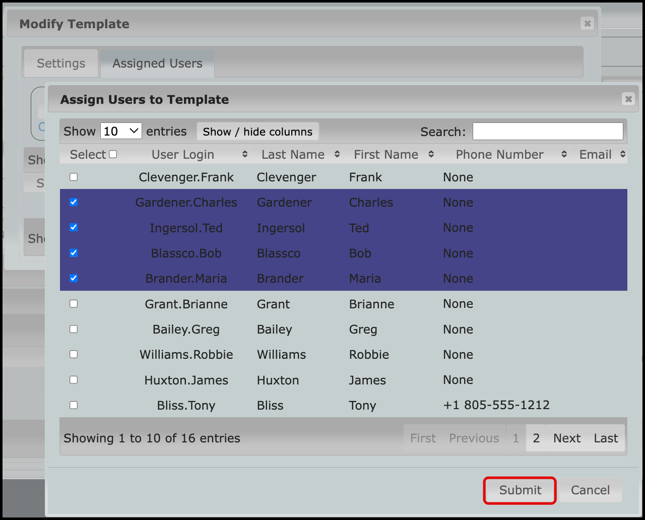Sort table by User Login column

[x=183, y=155]
